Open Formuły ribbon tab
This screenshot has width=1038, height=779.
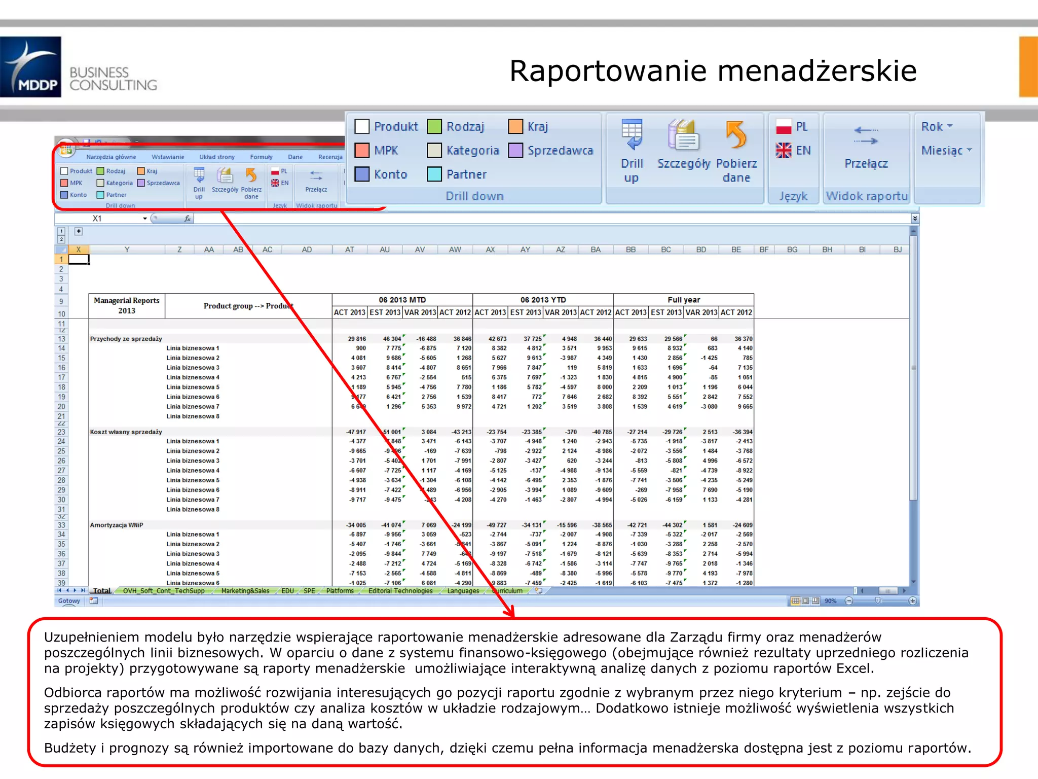coord(261,157)
